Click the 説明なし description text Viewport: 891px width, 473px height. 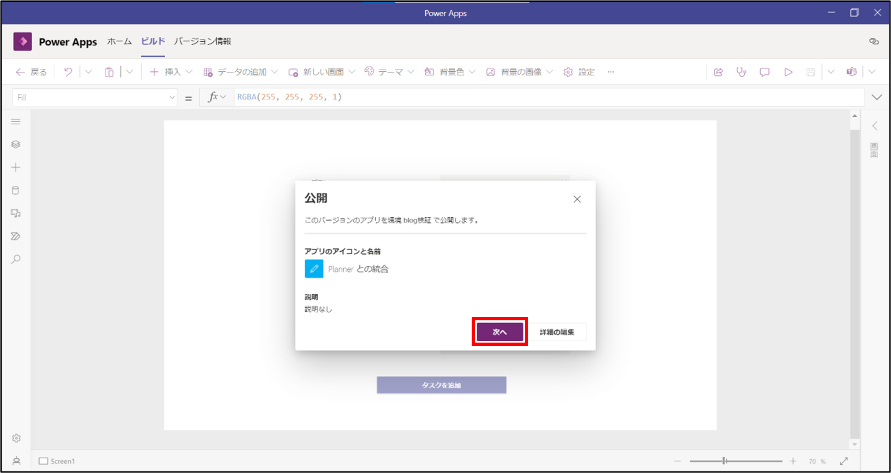click(x=318, y=309)
